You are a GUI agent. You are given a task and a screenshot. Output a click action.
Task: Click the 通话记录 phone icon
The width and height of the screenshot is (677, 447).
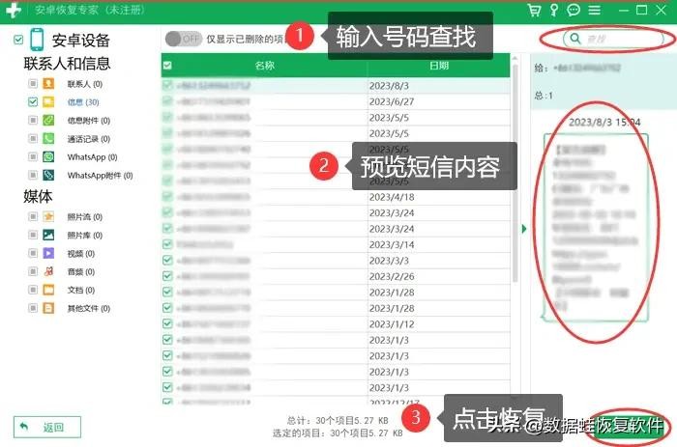coord(48,139)
